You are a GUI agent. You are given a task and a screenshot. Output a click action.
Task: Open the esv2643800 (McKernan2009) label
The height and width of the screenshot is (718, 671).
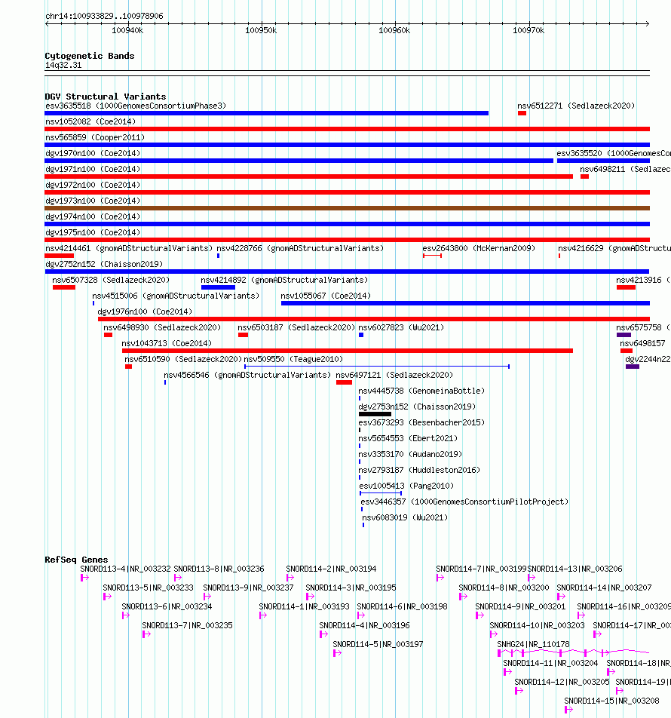[479, 248]
